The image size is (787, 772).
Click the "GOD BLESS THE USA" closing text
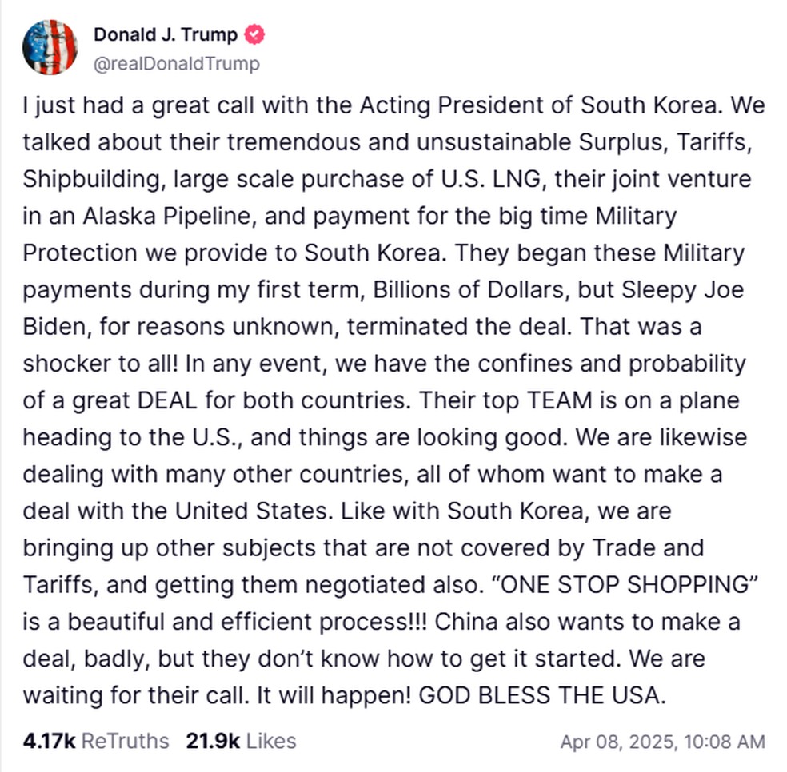click(x=542, y=695)
